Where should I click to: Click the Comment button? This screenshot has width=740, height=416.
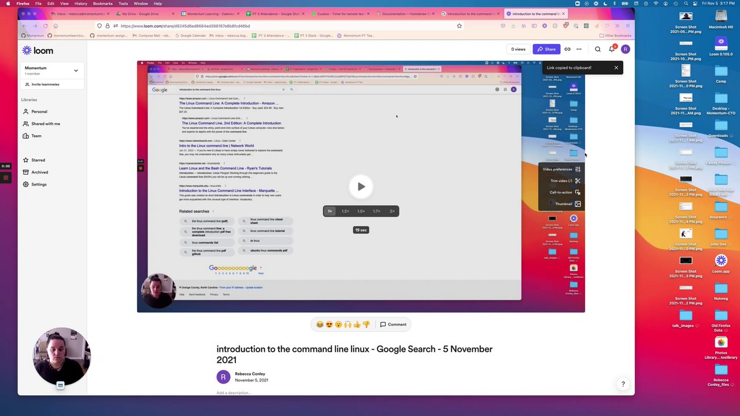coord(393,325)
